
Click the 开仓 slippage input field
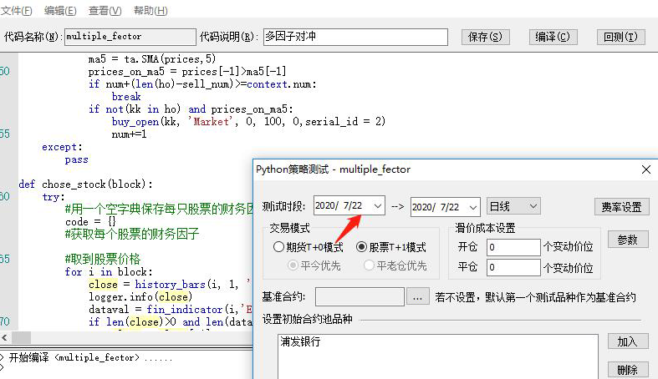click(x=513, y=247)
